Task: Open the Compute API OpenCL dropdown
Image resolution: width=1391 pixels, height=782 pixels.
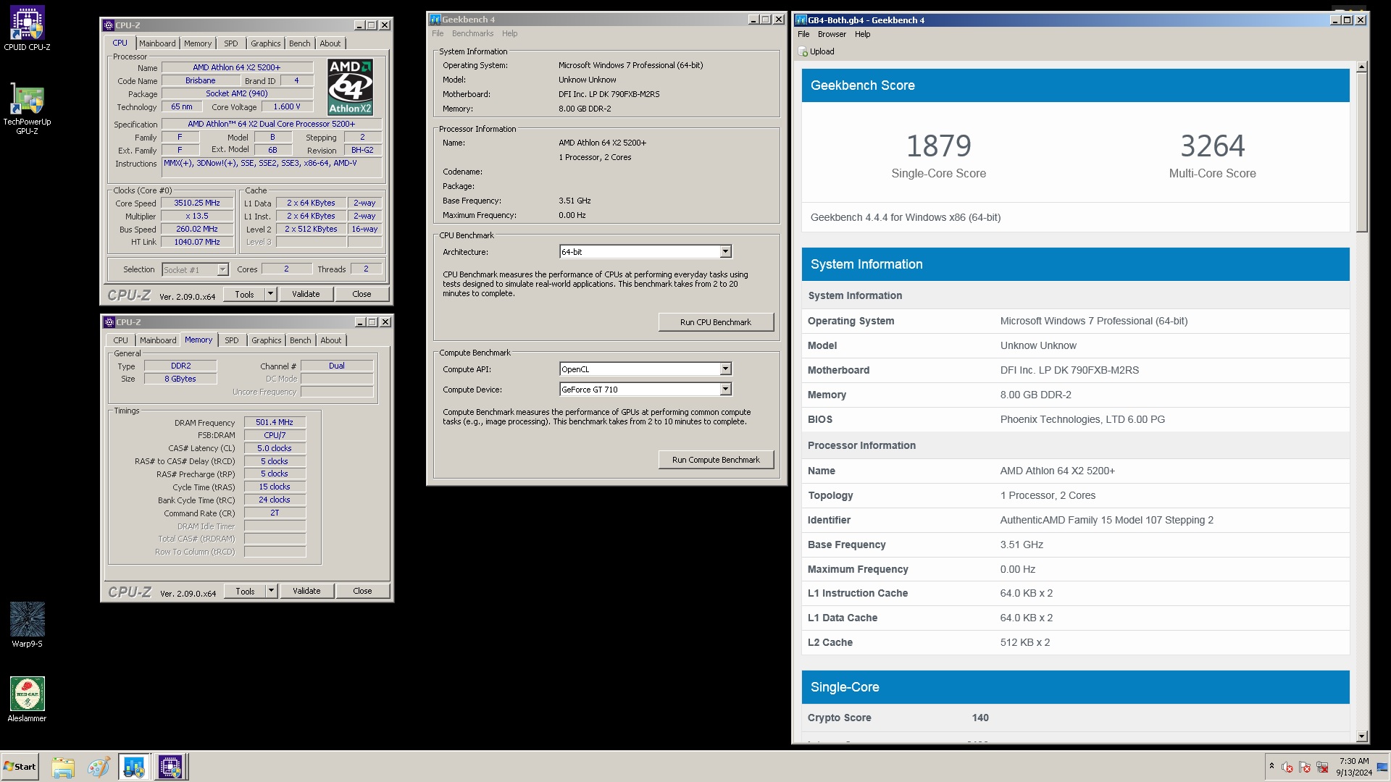Action: (725, 369)
